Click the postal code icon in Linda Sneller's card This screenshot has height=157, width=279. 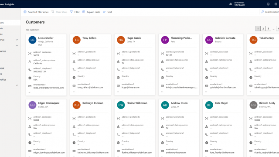[x=30, y=54]
